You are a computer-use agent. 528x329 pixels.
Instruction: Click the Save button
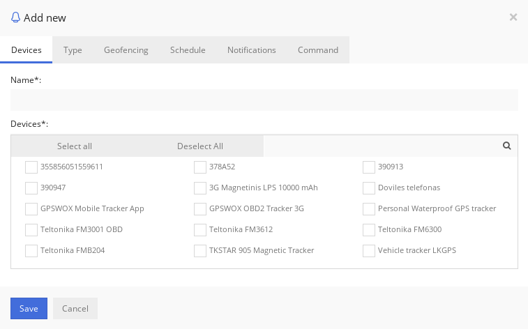(x=29, y=309)
